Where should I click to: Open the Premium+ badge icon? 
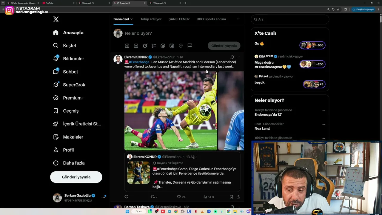pos(56,98)
